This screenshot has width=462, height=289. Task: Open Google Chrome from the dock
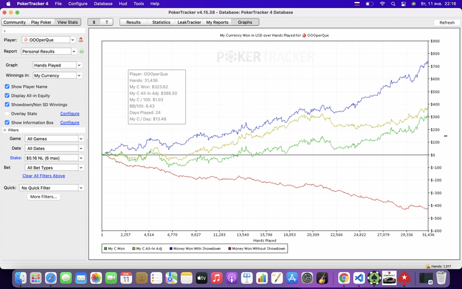point(344,278)
